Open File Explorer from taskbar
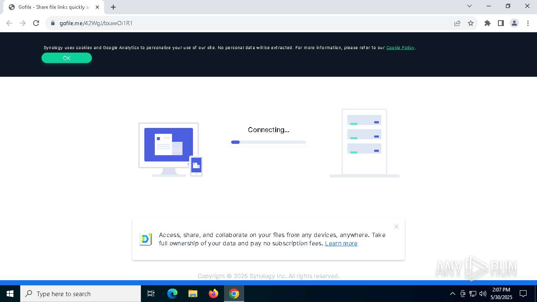The width and height of the screenshot is (537, 302). [x=193, y=294]
